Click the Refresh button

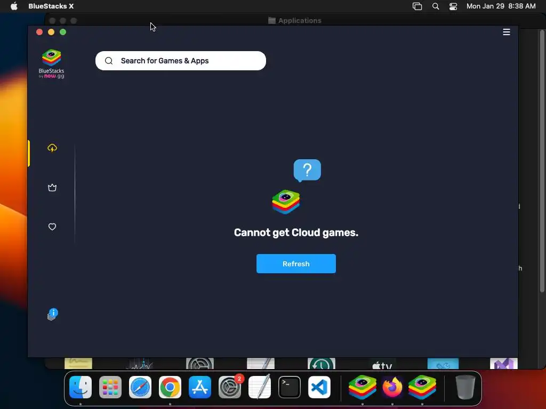pyautogui.click(x=296, y=264)
